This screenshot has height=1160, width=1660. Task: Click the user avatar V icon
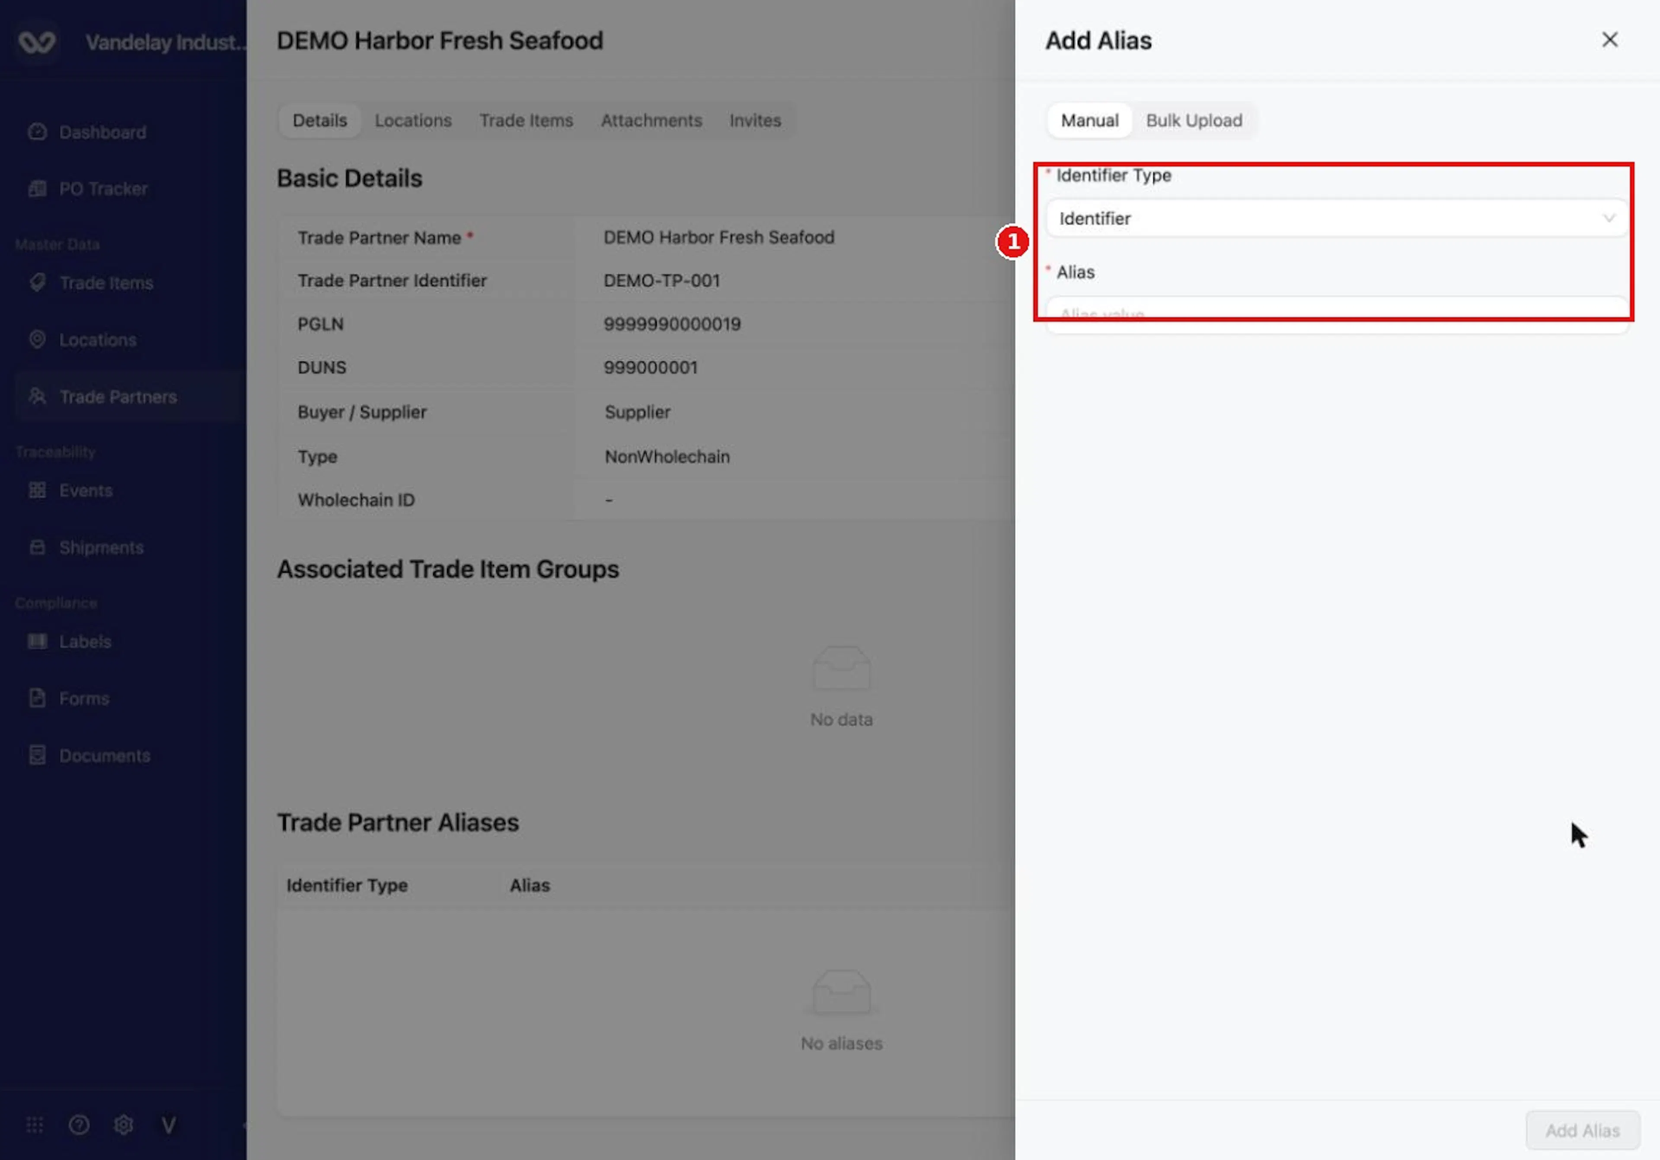[169, 1125]
